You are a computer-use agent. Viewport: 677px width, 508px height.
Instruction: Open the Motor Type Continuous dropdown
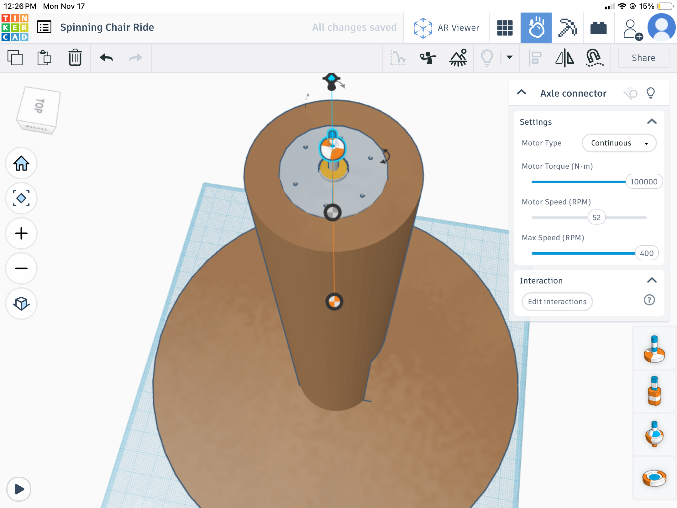coord(619,143)
